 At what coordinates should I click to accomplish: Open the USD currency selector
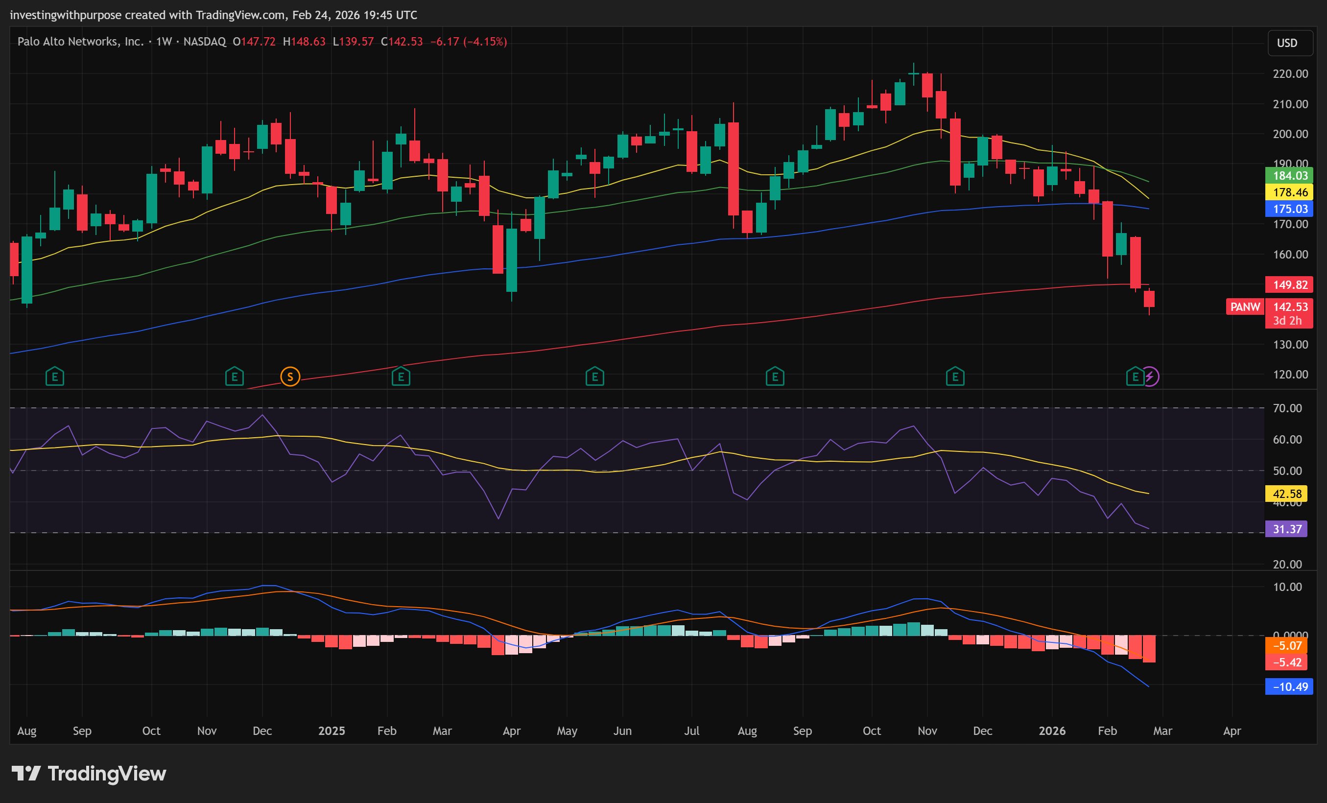pos(1287,43)
